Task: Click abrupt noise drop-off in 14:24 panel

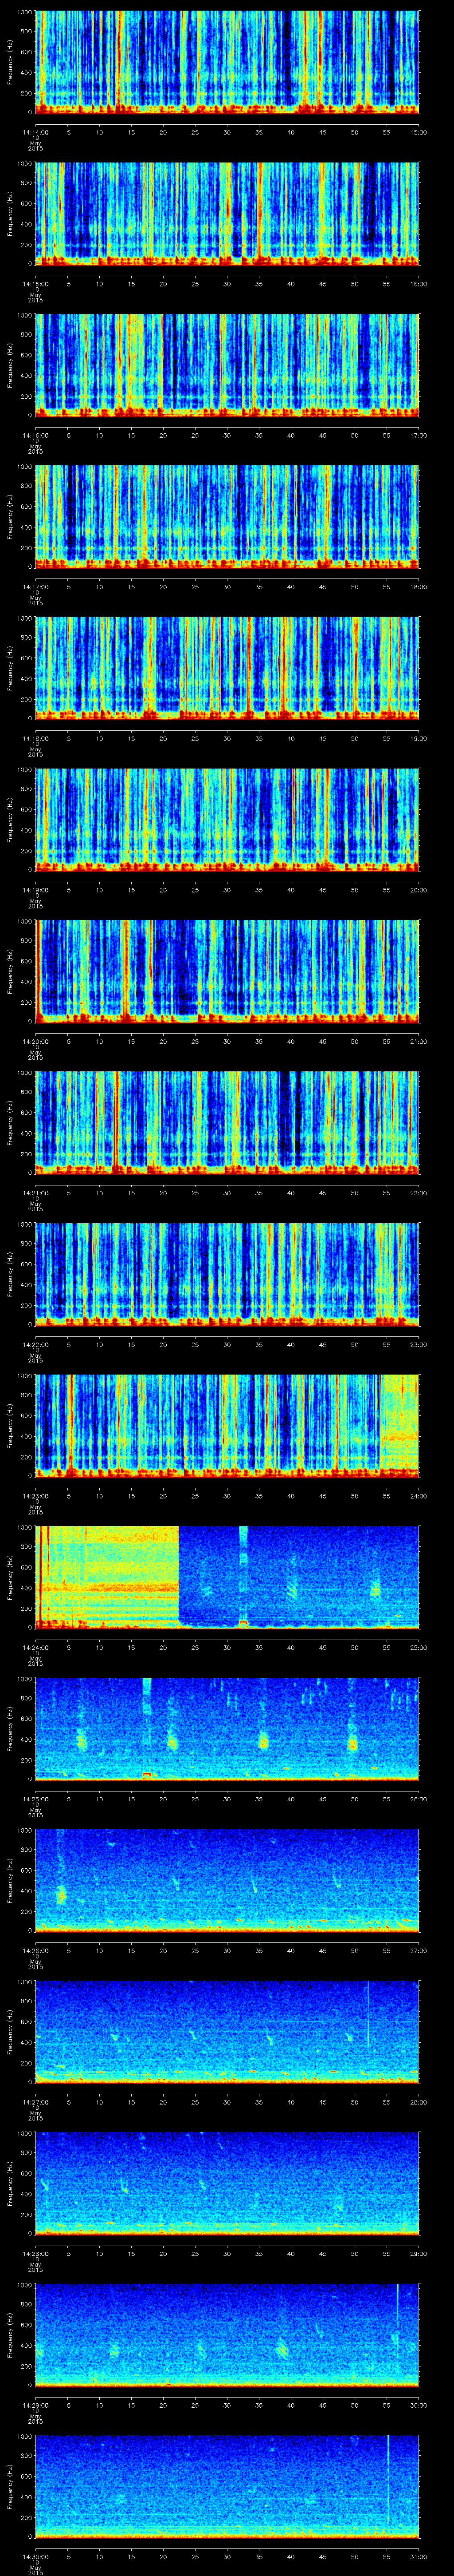Action: click(x=180, y=1575)
